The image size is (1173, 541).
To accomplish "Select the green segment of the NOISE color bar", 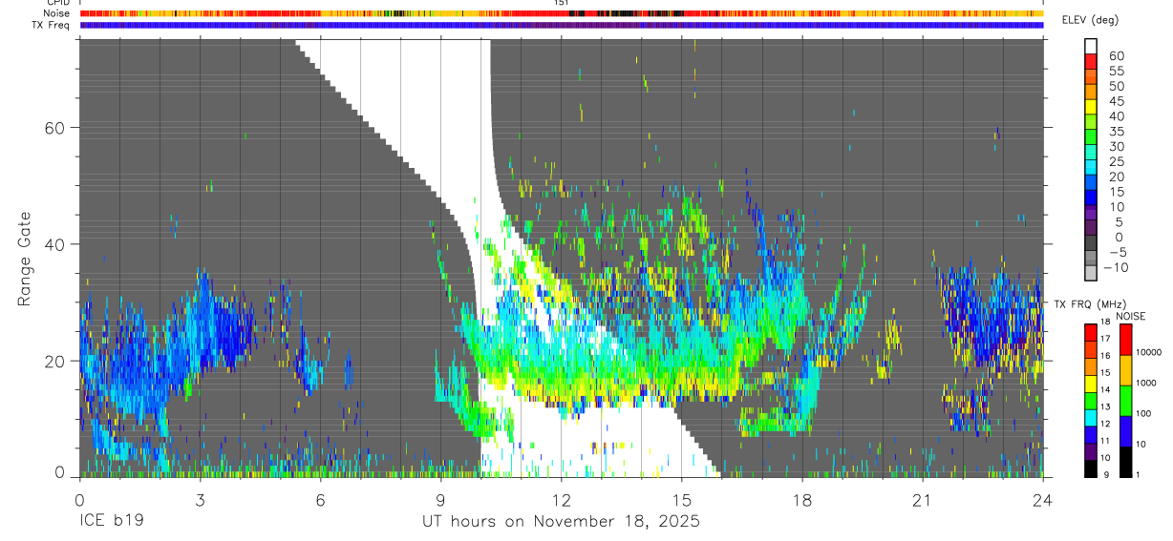I will pyautogui.click(x=1125, y=401).
